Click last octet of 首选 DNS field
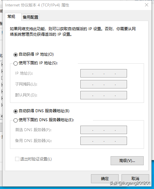Screen dimensions: 154x189 click(121, 130)
